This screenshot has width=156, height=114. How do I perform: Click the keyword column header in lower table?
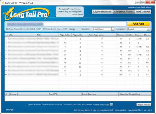tap(29, 94)
